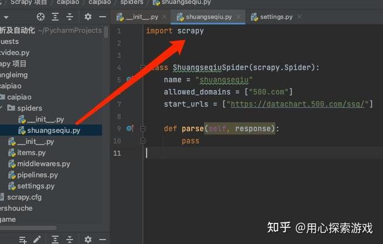Click Expand All in project toolbar
The image size is (383, 244).
[56, 17]
